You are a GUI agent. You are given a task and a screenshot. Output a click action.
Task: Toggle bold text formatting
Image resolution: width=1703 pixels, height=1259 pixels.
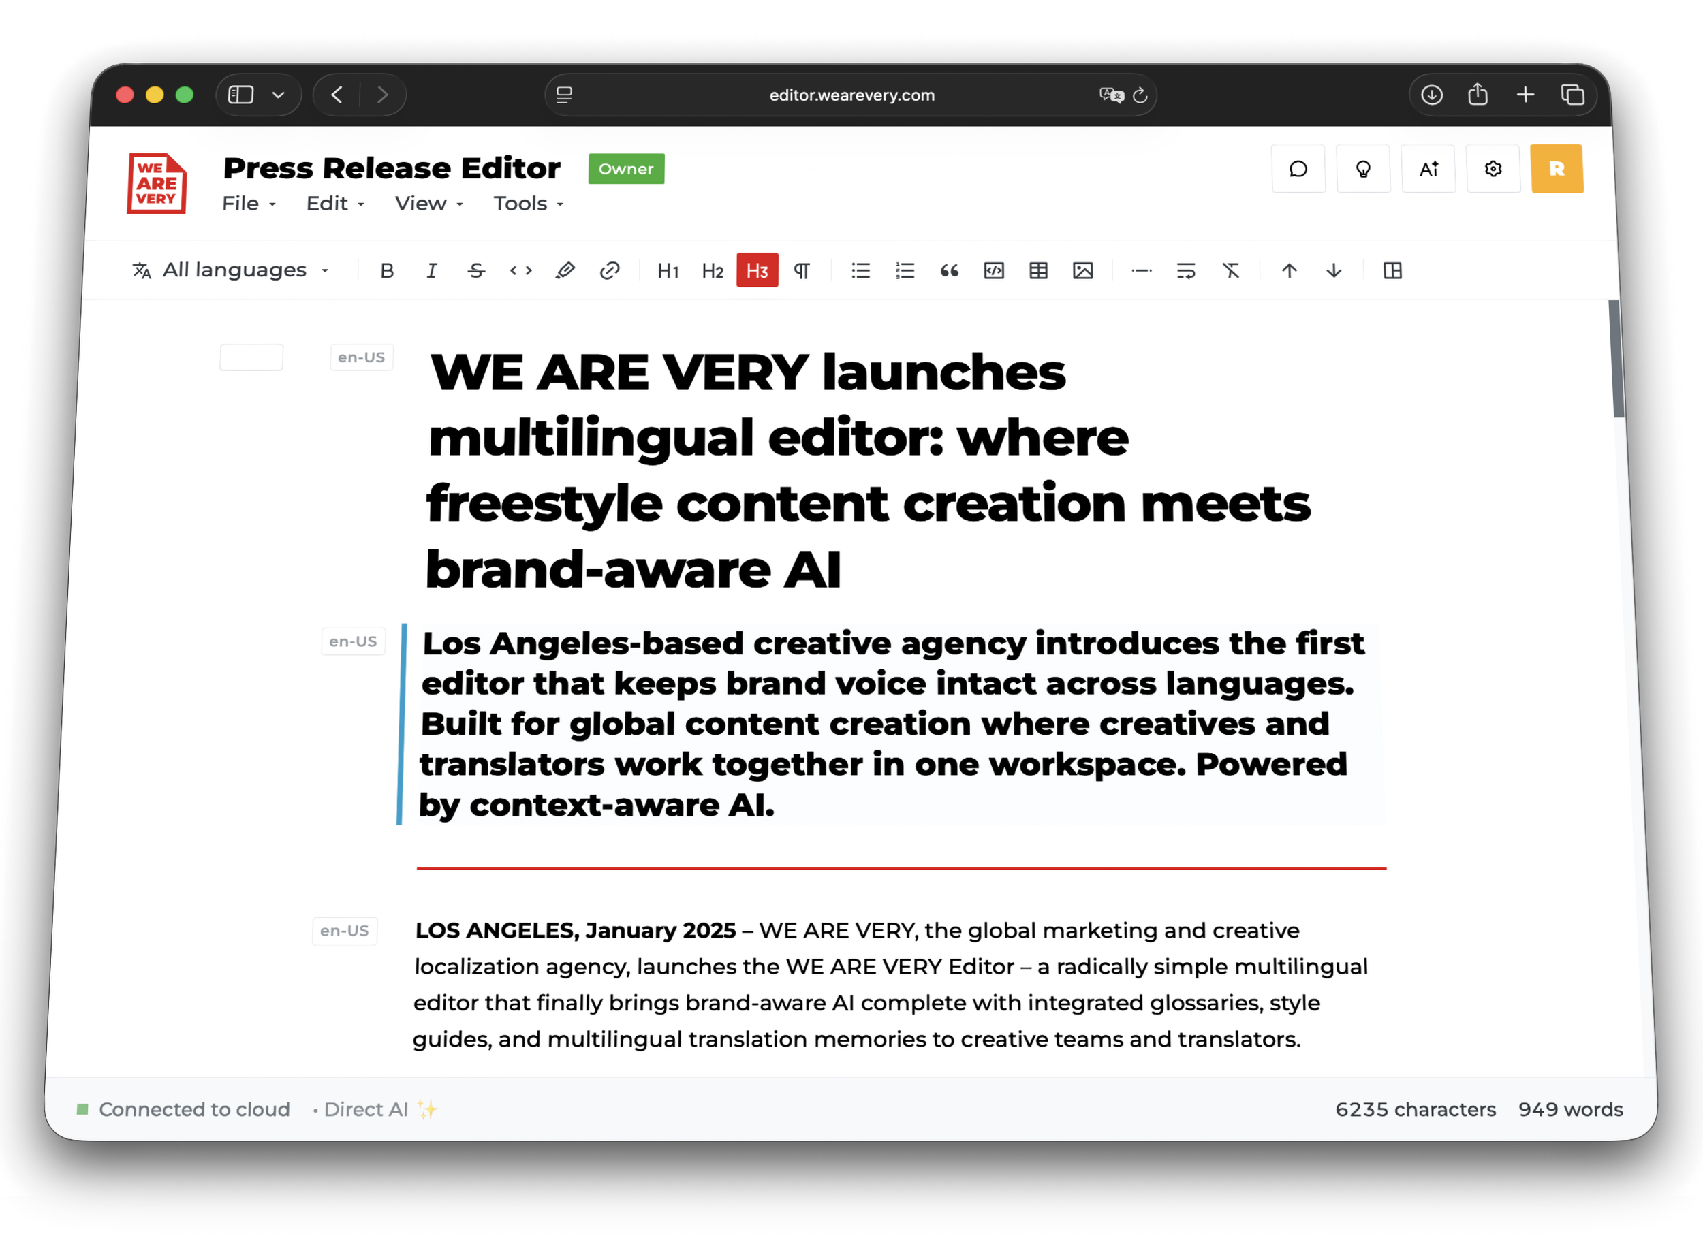(387, 270)
